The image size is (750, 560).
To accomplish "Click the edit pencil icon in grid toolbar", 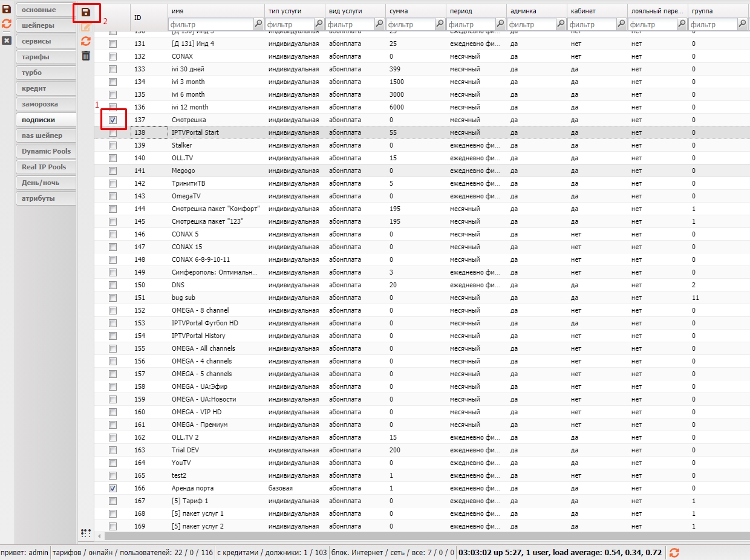I will (86, 27).
